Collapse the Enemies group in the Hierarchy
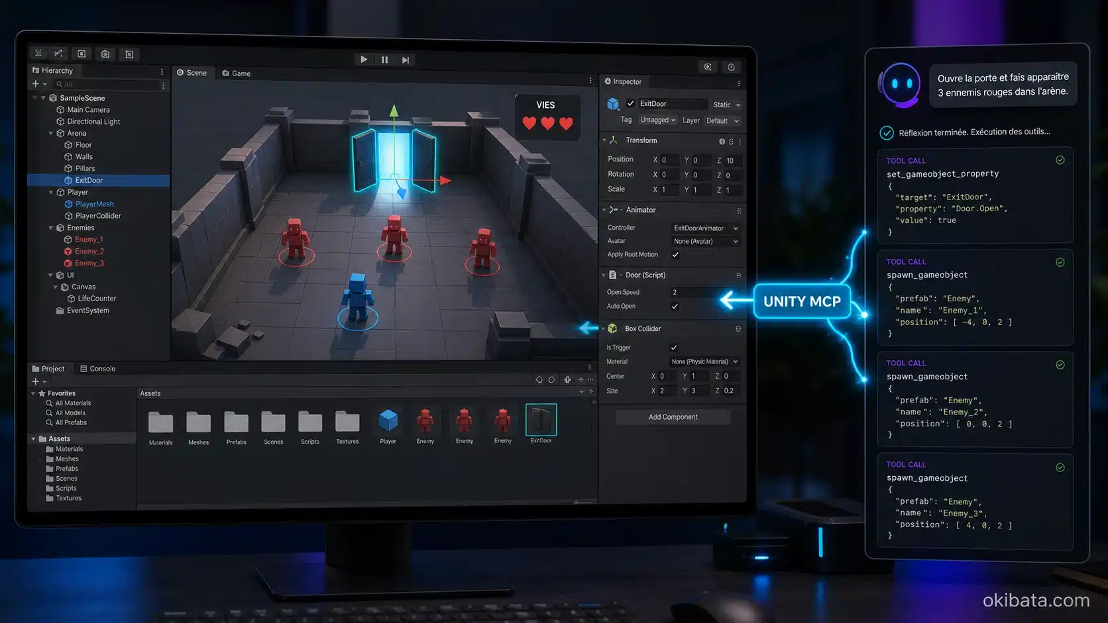Image resolution: width=1108 pixels, height=623 pixels. click(51, 228)
